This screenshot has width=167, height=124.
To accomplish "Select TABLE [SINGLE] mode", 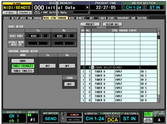I will pos(23,66).
